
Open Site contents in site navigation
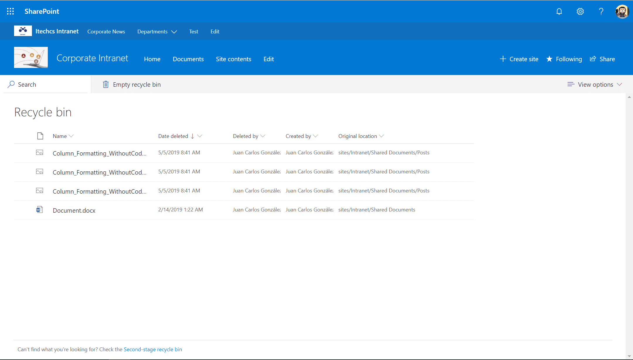(234, 59)
